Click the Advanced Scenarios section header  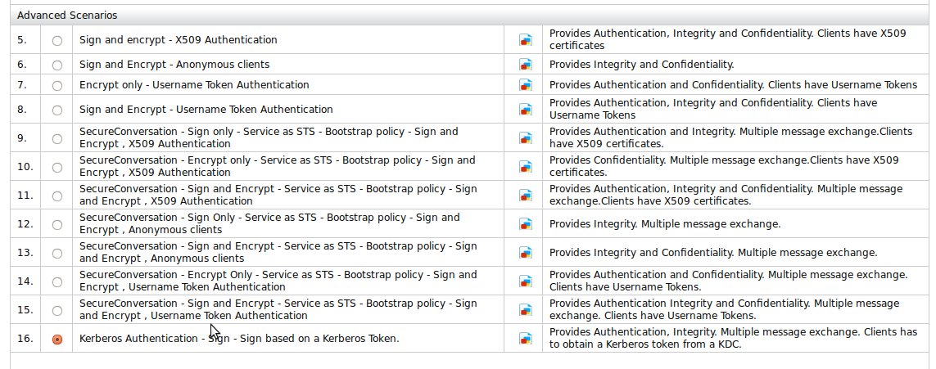click(x=67, y=16)
